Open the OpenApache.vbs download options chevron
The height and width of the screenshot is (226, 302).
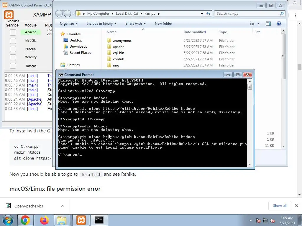[x=63, y=206]
